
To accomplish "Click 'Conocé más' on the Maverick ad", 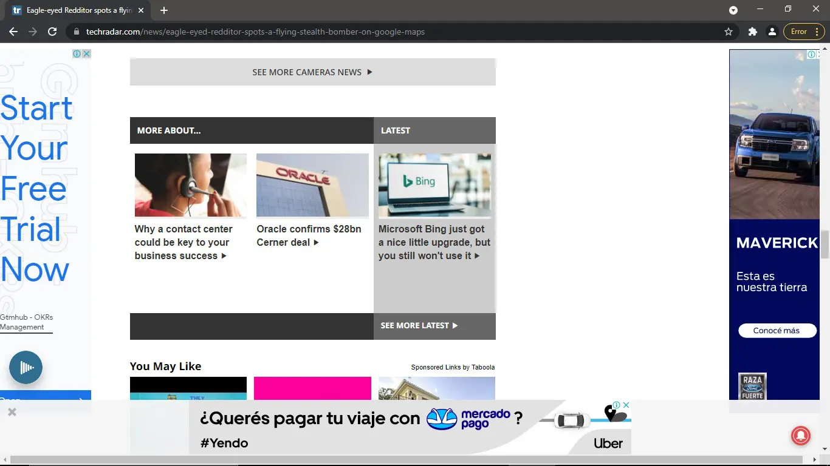I will [x=777, y=330].
